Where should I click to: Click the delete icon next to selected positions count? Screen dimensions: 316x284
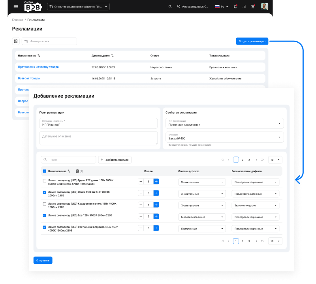(x=77, y=171)
